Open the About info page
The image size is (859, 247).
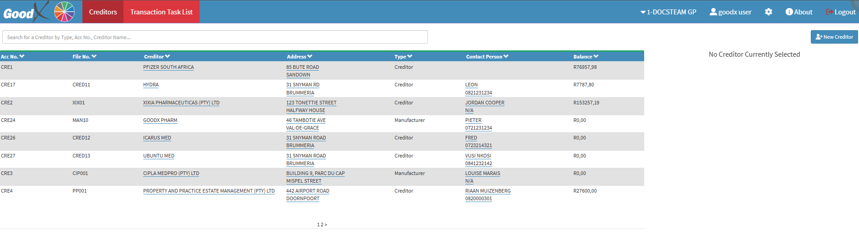[x=799, y=12]
